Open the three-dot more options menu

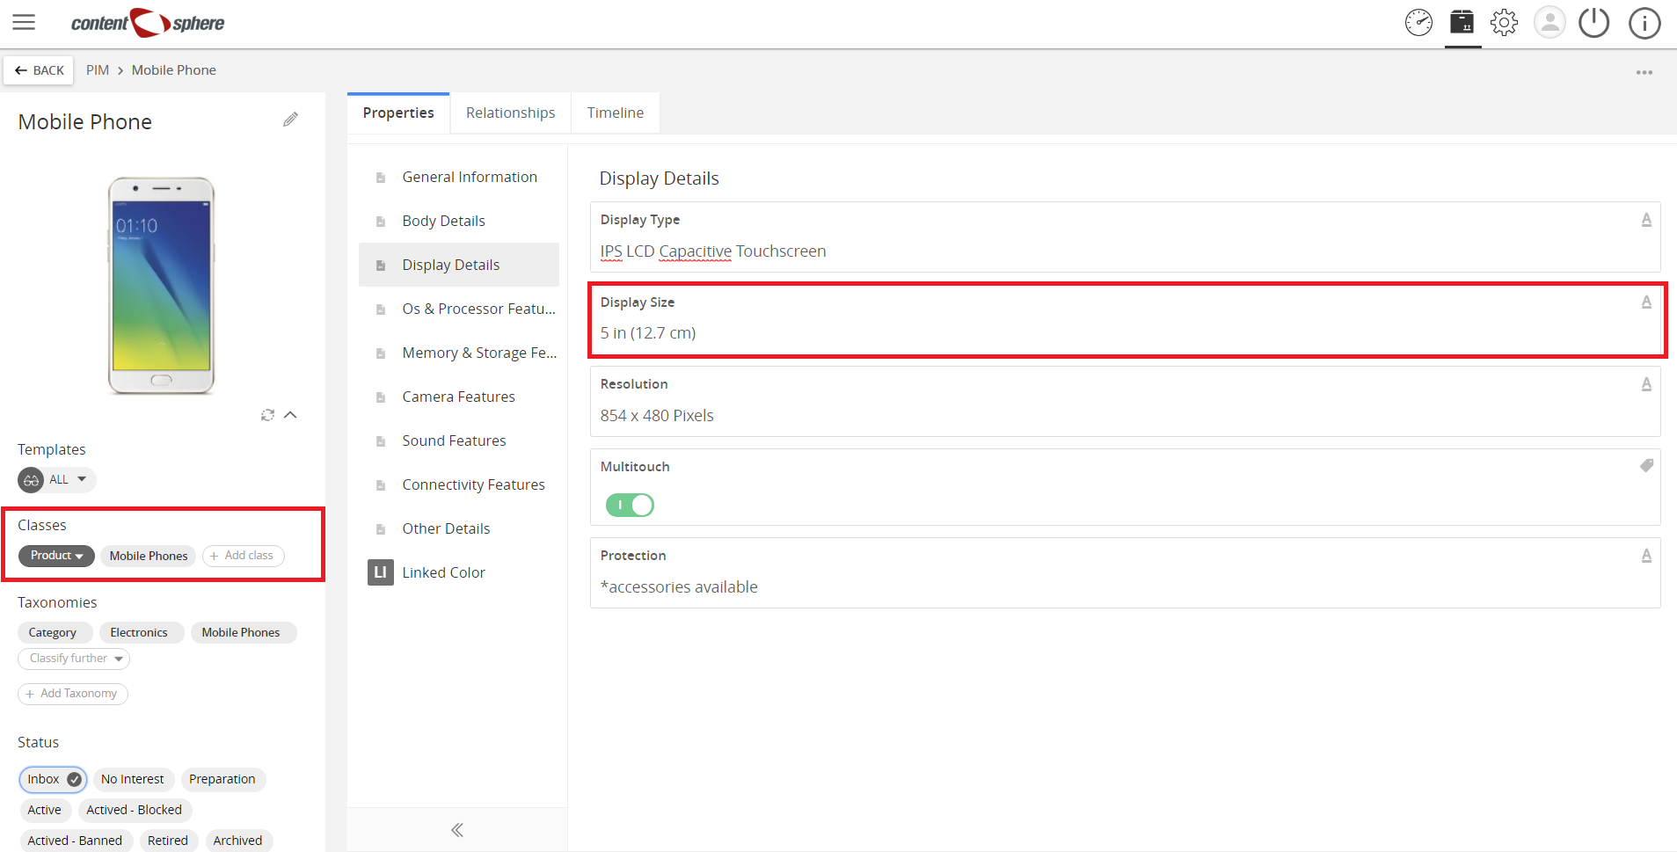tap(1644, 72)
